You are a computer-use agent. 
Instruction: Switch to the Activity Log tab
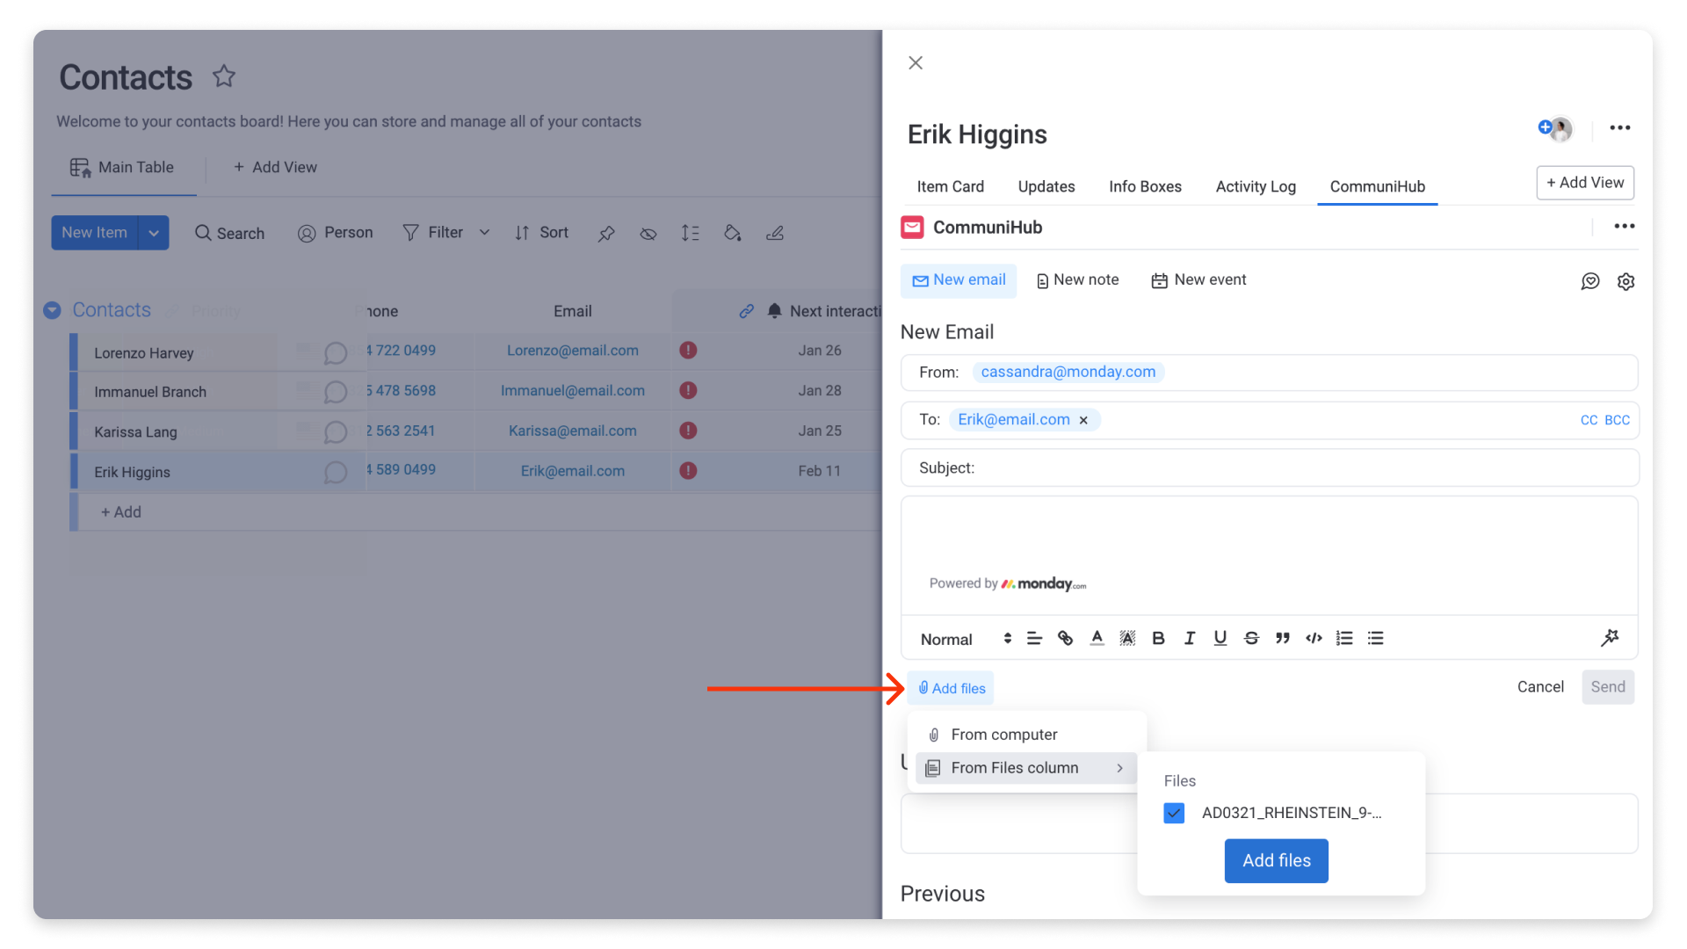(1256, 186)
